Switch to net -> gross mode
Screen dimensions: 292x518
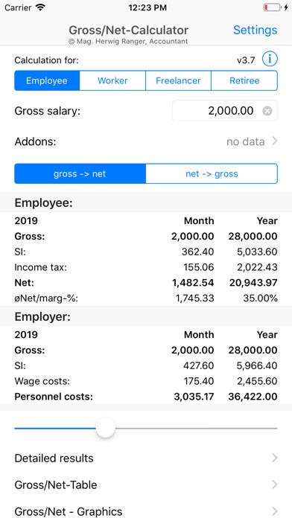point(212,173)
